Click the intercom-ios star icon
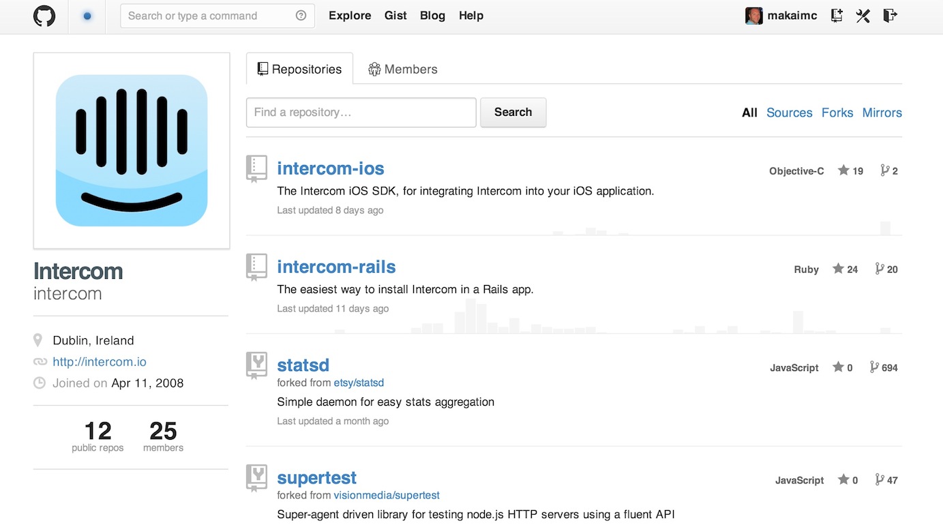The width and height of the screenshot is (943, 525). [843, 170]
